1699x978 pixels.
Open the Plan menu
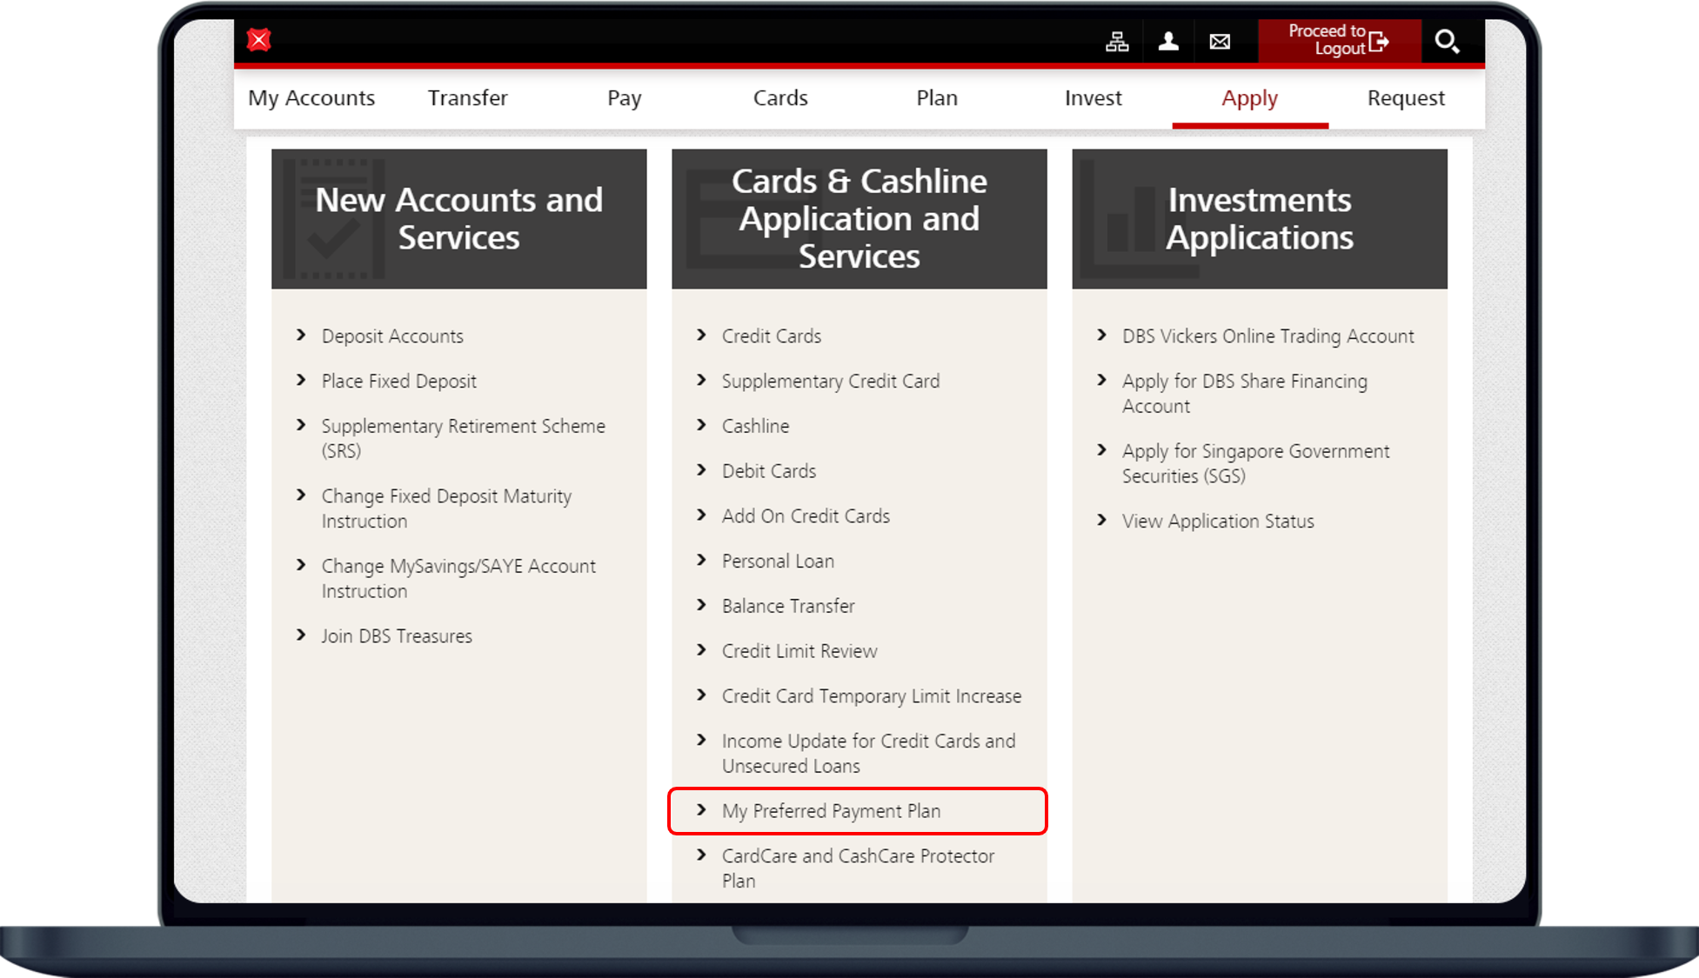(937, 98)
